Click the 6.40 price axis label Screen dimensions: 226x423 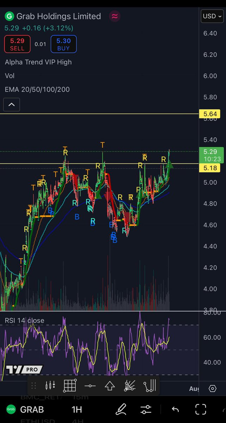click(x=210, y=33)
